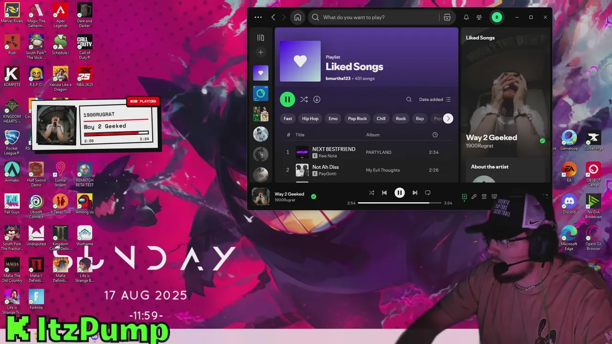Open the artist link PayGotti
This screenshot has width=612, height=344.
(x=328, y=173)
